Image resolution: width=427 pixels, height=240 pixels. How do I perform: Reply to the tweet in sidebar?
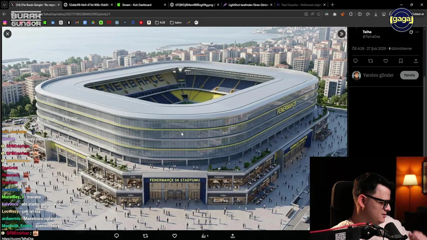[x=355, y=61]
